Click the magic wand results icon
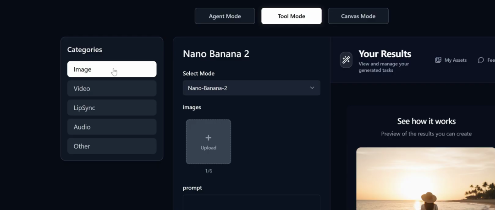Image resolution: width=495 pixels, height=210 pixels. 346,60
